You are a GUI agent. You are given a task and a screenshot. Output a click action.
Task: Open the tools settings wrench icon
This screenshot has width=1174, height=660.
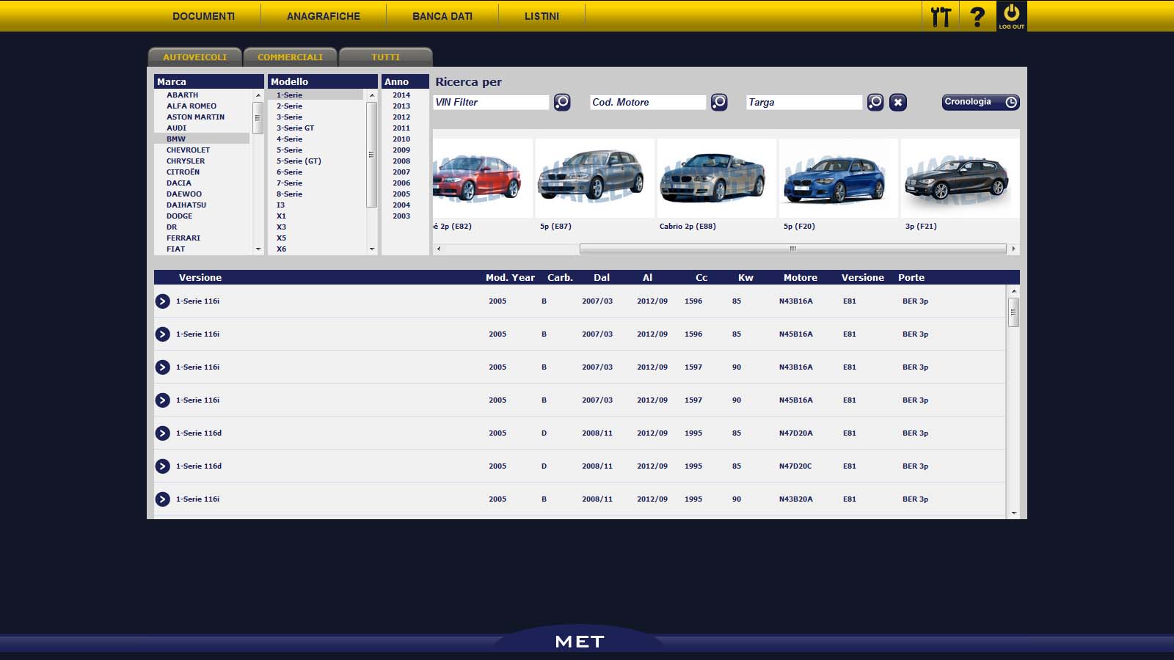point(941,16)
